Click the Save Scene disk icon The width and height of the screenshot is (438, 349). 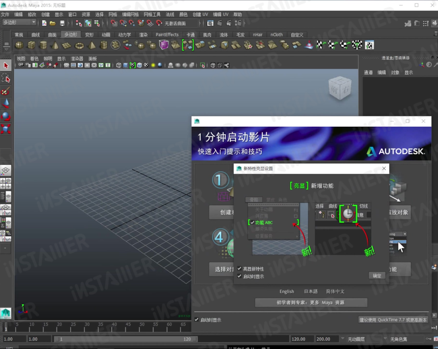pyautogui.click(x=62, y=23)
